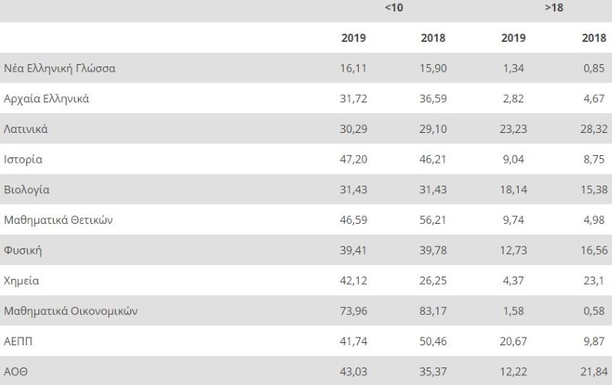The width and height of the screenshot is (612, 385).
Task: Click the <10 column group header
Action: click(x=393, y=8)
